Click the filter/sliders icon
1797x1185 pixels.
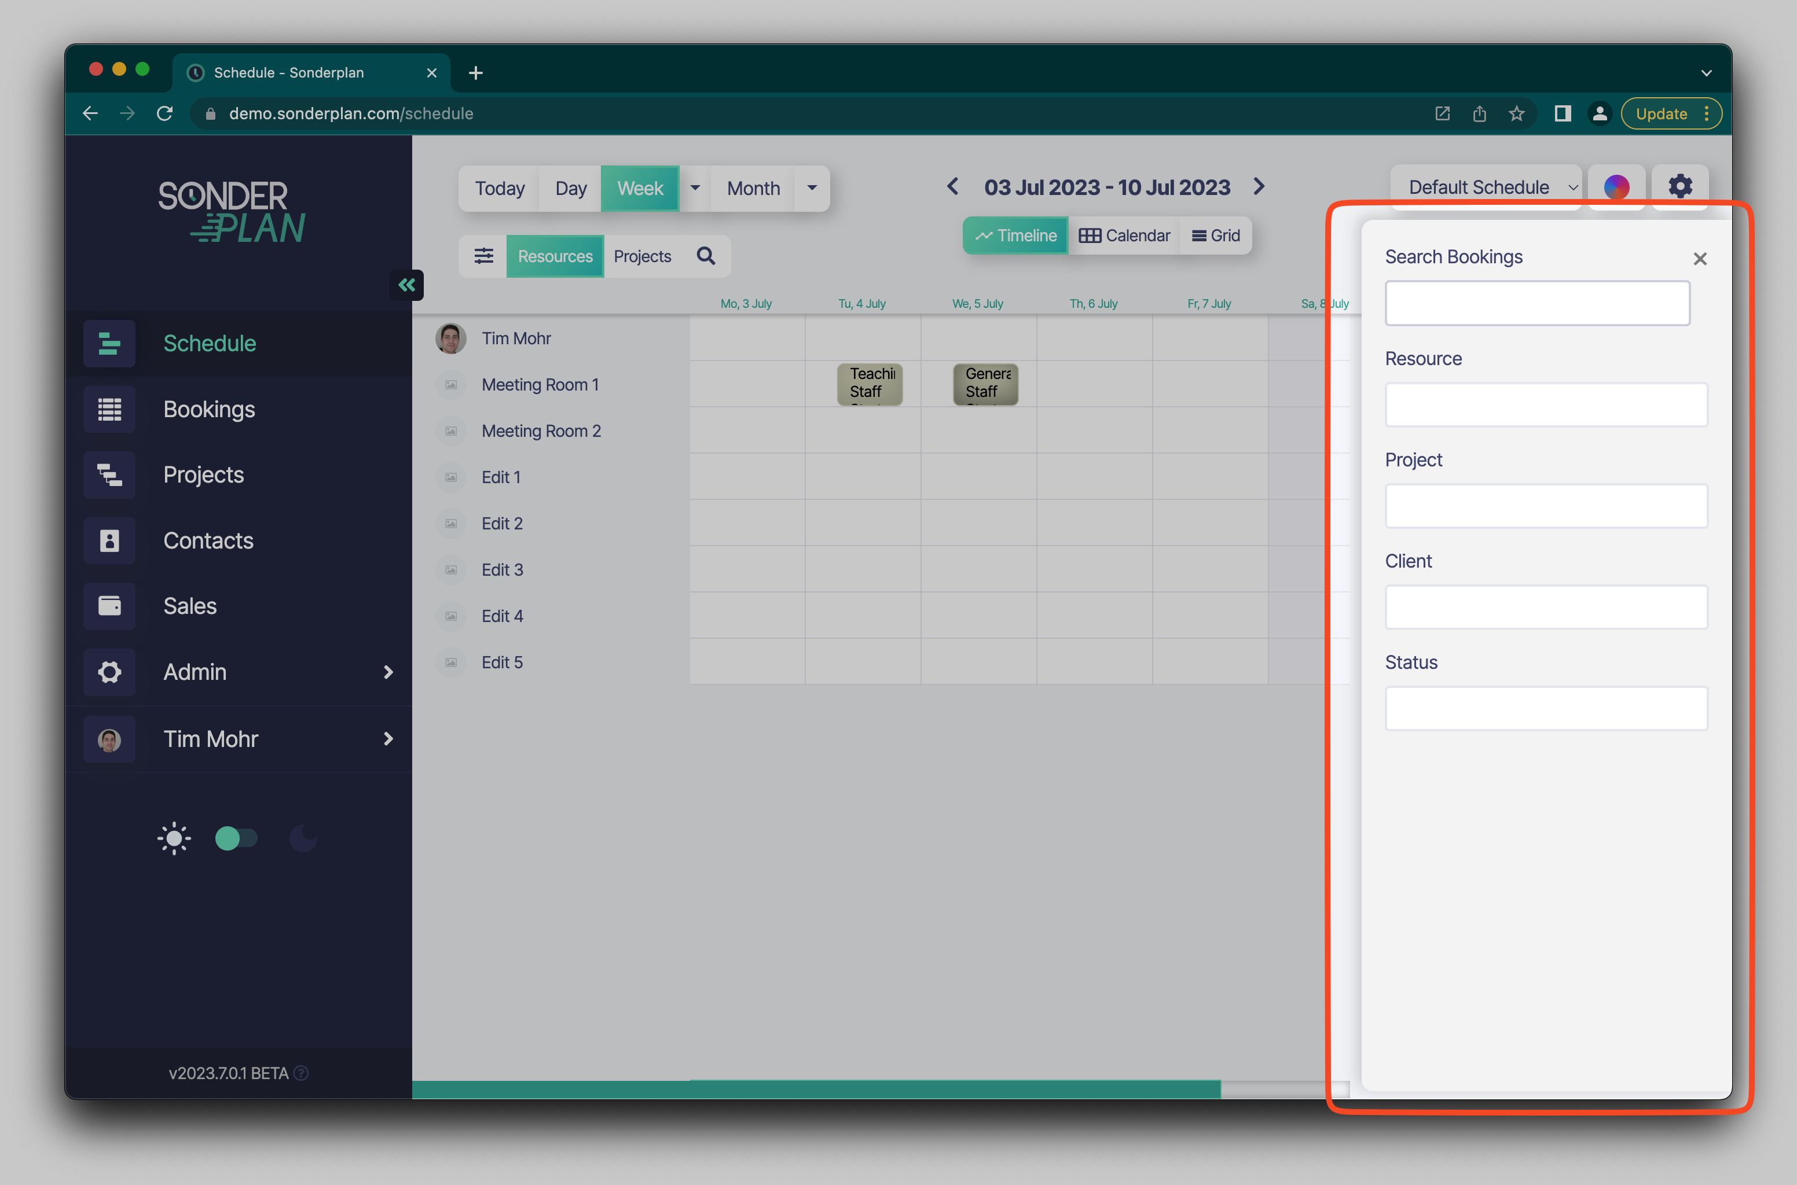(483, 256)
